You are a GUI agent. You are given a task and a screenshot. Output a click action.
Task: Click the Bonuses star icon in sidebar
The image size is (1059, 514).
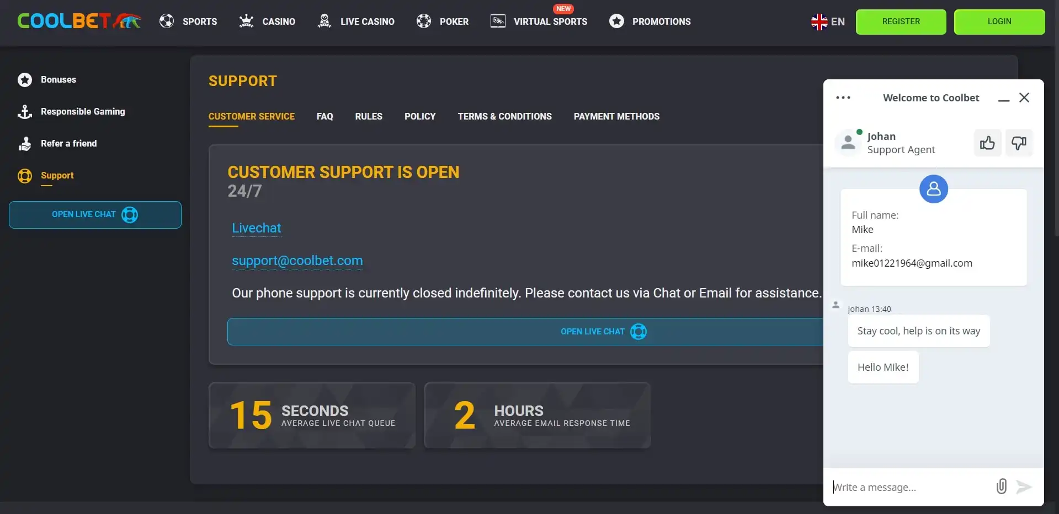(25, 80)
